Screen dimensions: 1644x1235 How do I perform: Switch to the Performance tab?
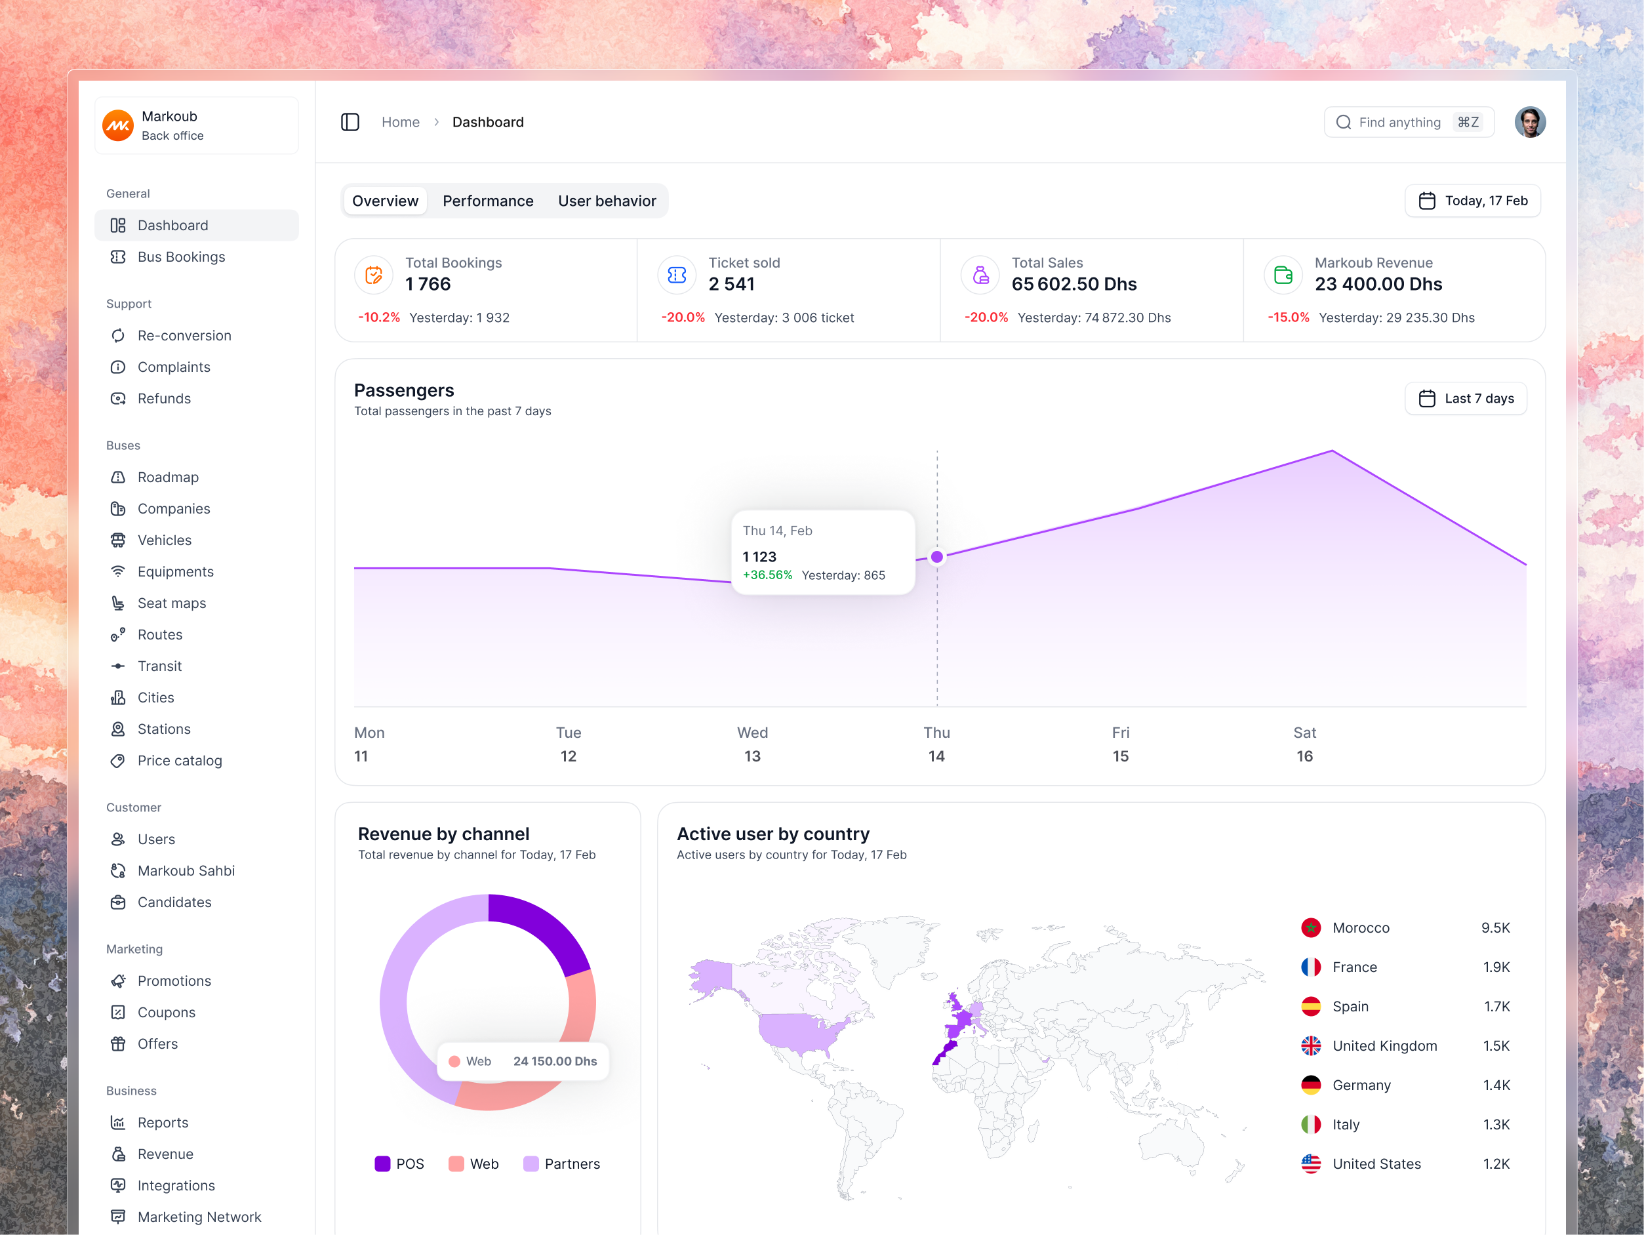point(489,201)
